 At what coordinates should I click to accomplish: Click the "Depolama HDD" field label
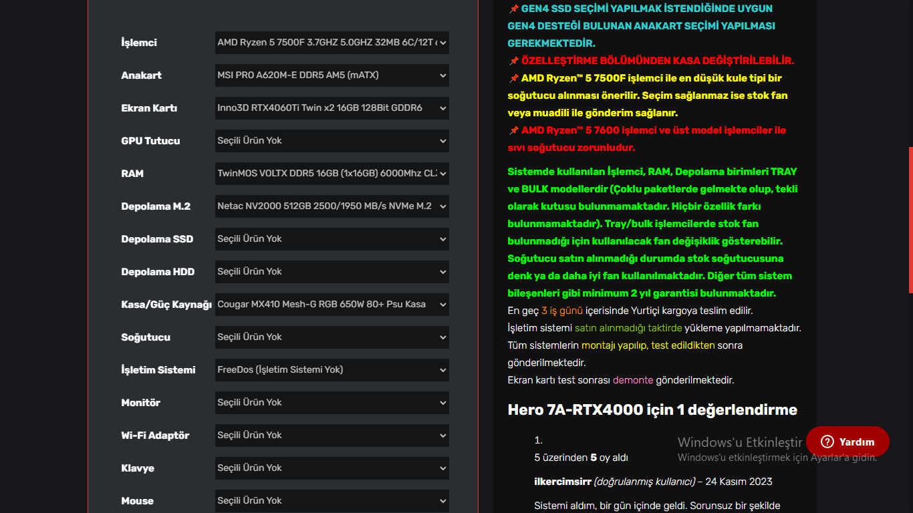tap(158, 272)
